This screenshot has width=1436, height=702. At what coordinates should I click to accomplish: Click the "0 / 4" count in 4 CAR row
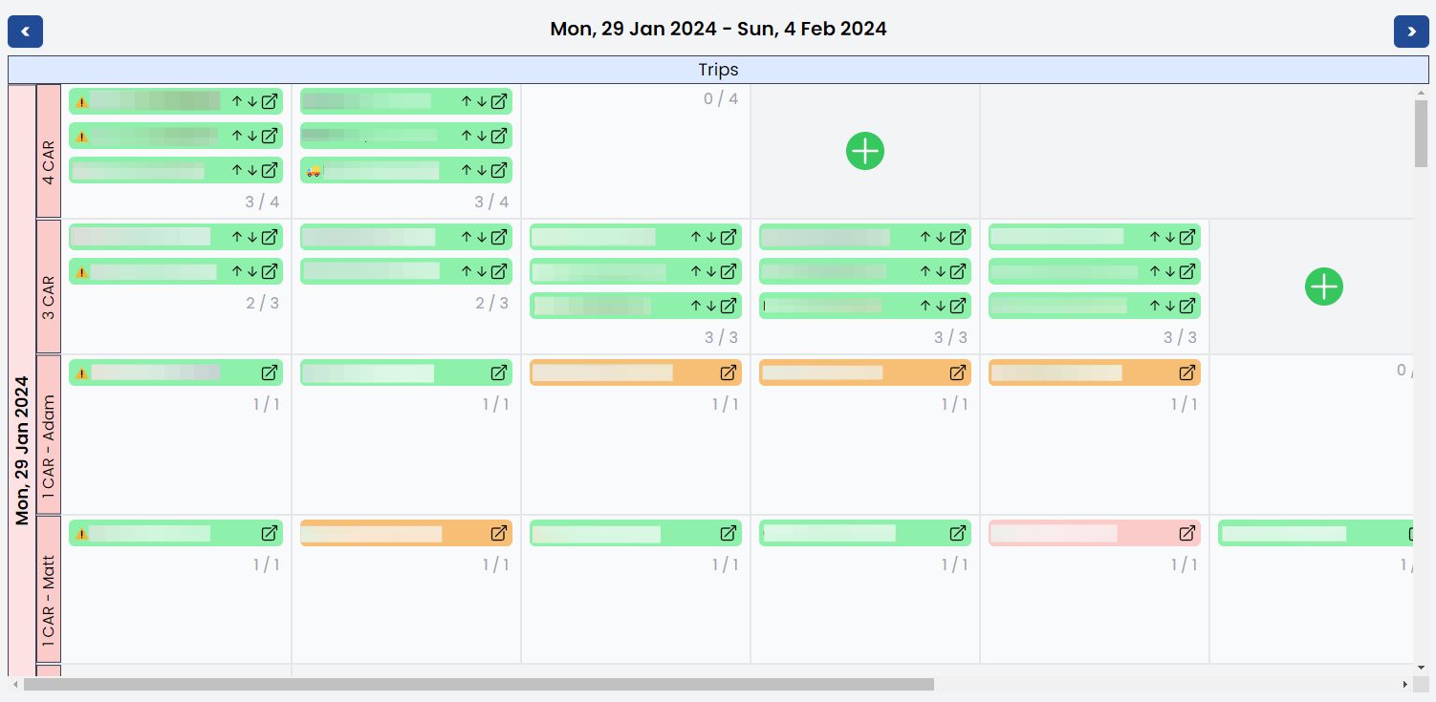point(721,98)
